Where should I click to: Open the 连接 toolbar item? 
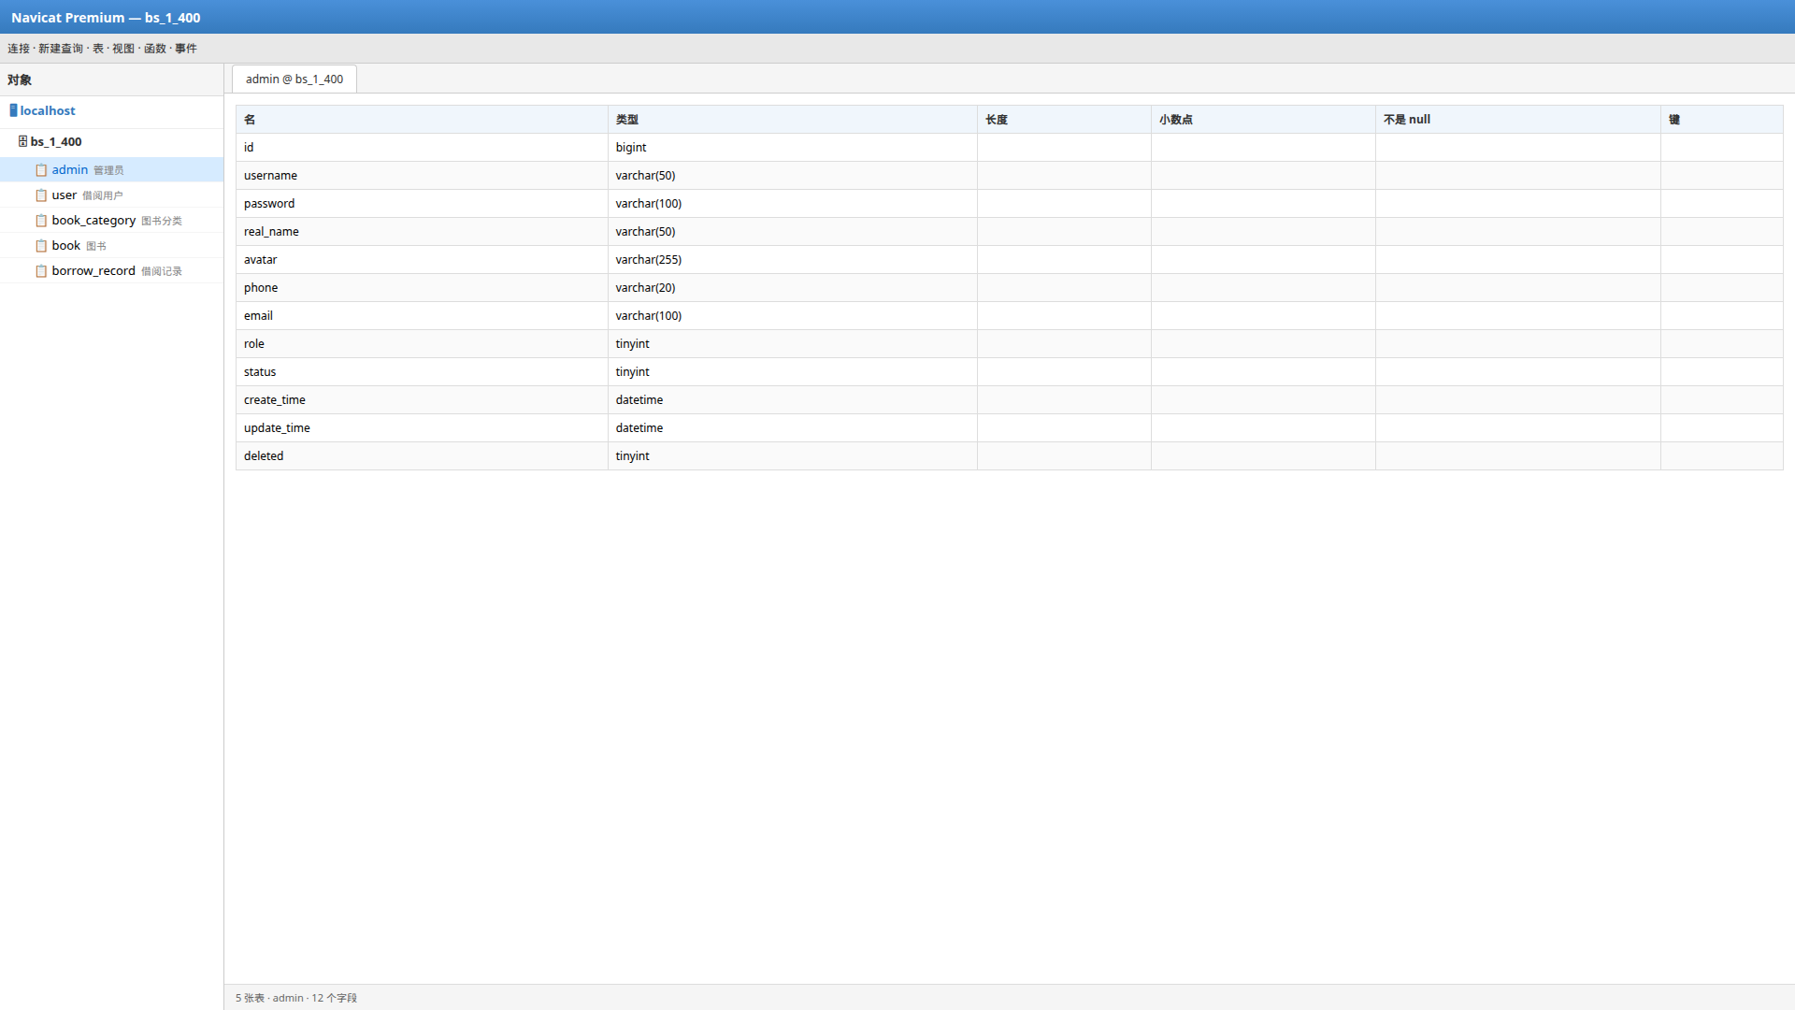[x=19, y=49]
